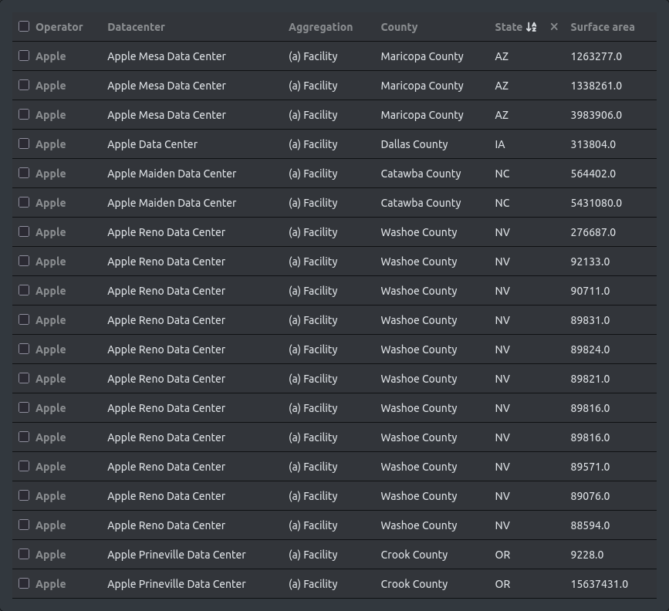This screenshot has width=669, height=611.
Task: Click the 313804.0 surface area value
Action: [593, 144]
